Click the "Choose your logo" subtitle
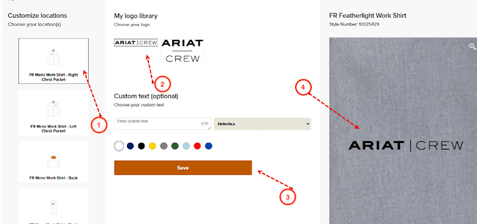The image size is (477, 224). [x=132, y=24]
